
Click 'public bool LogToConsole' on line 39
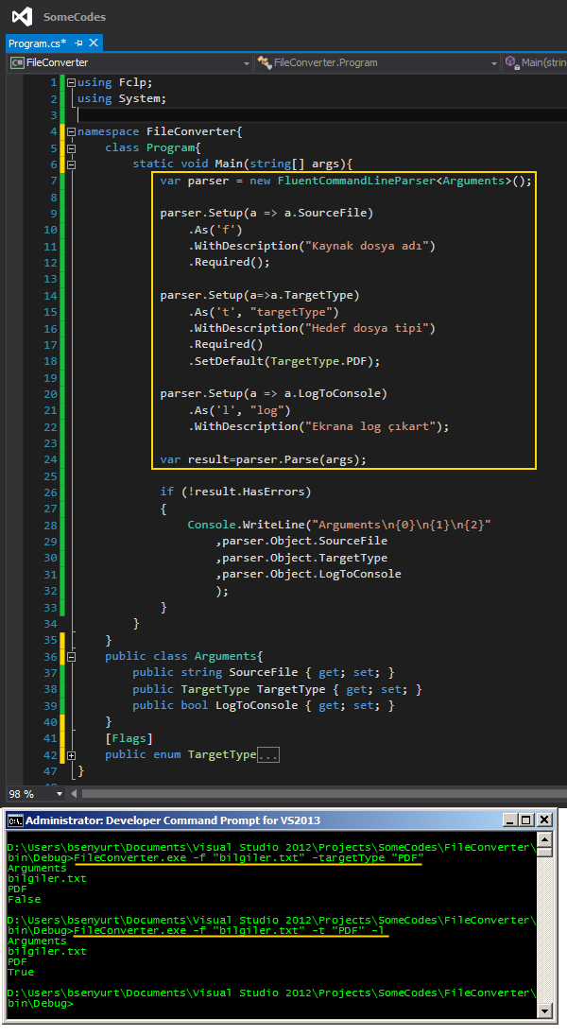(x=215, y=706)
